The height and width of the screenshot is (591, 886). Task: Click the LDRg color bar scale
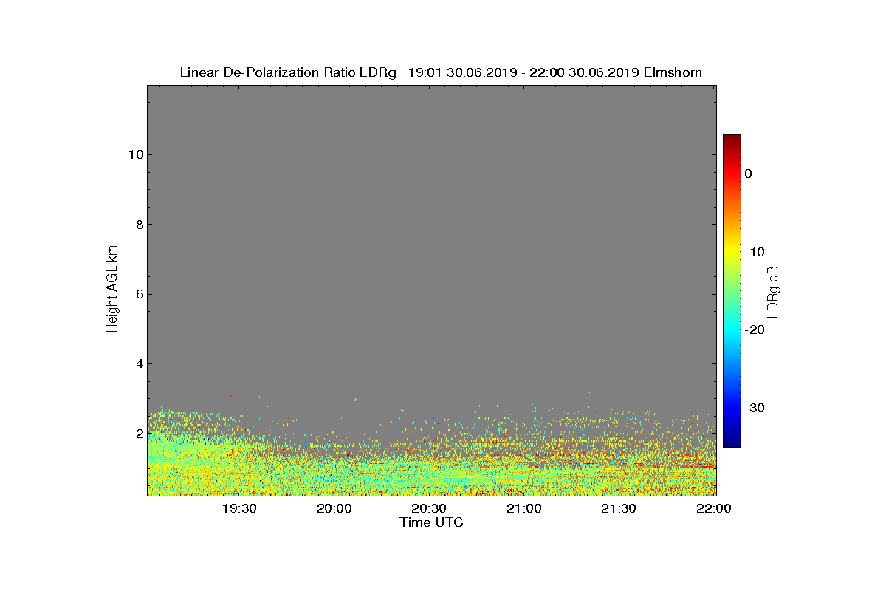click(732, 291)
